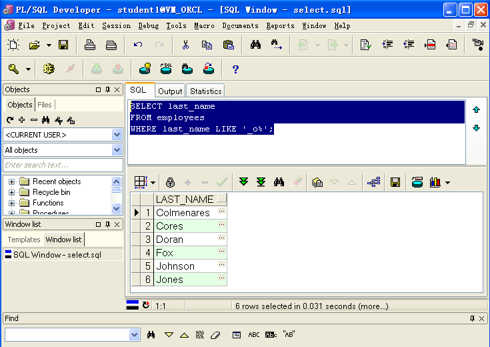
Task: Open the Tools menu
Action: pos(176,25)
